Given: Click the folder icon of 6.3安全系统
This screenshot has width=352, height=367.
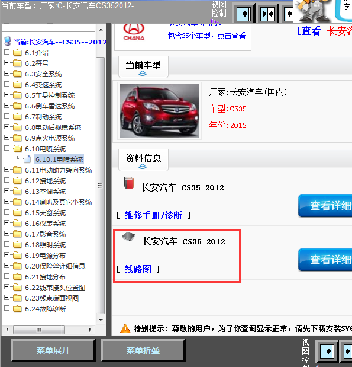Looking at the screenshot, I should [17, 74].
